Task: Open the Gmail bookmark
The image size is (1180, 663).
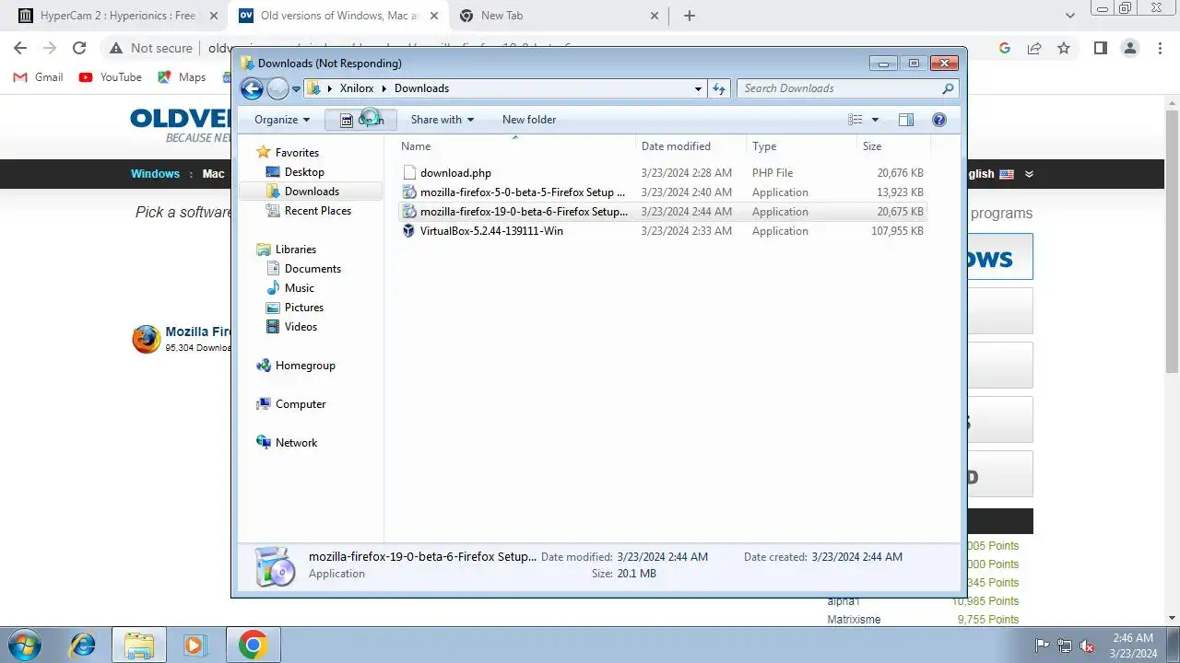Action: [x=38, y=77]
